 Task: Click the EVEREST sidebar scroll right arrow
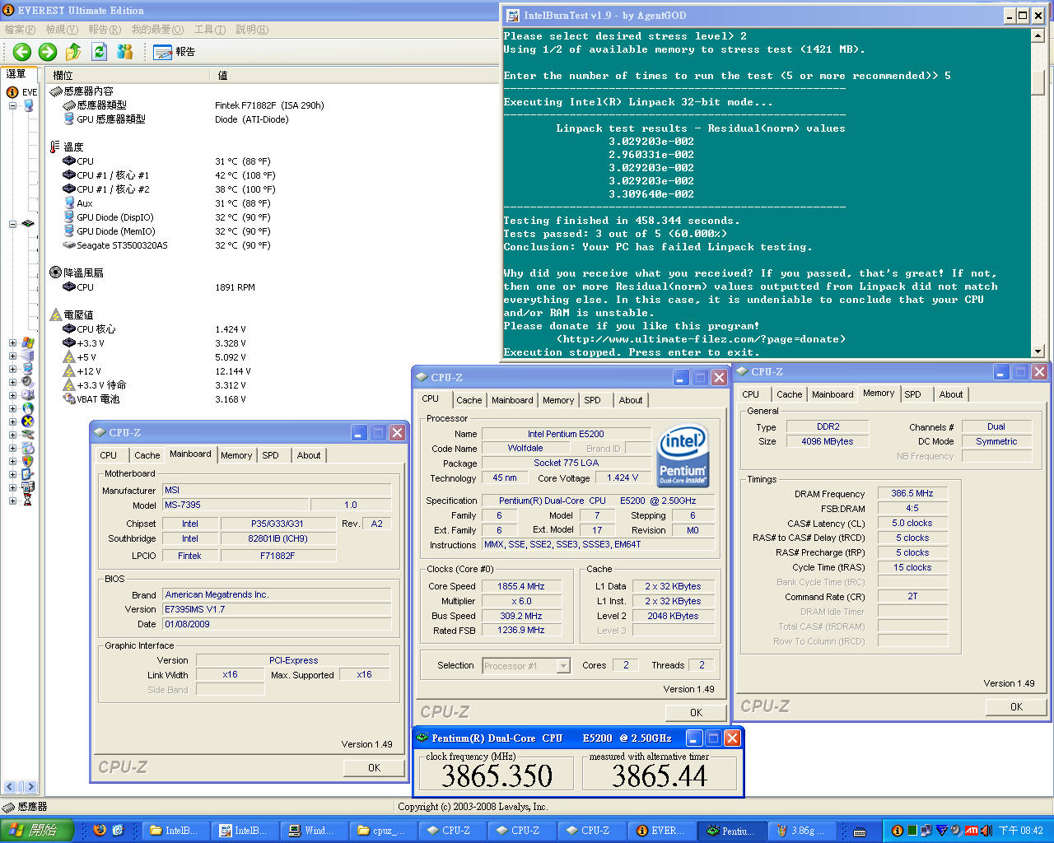tap(30, 787)
